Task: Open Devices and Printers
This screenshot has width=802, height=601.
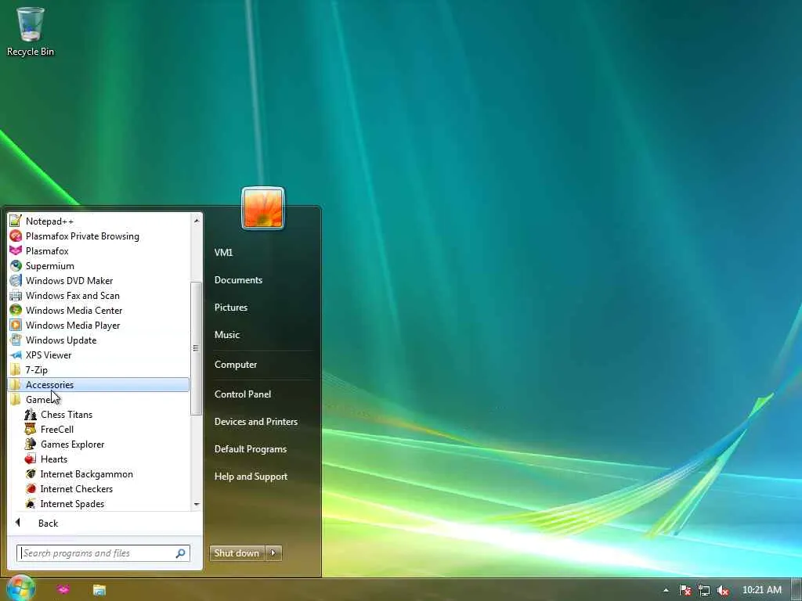Action: [x=256, y=422]
